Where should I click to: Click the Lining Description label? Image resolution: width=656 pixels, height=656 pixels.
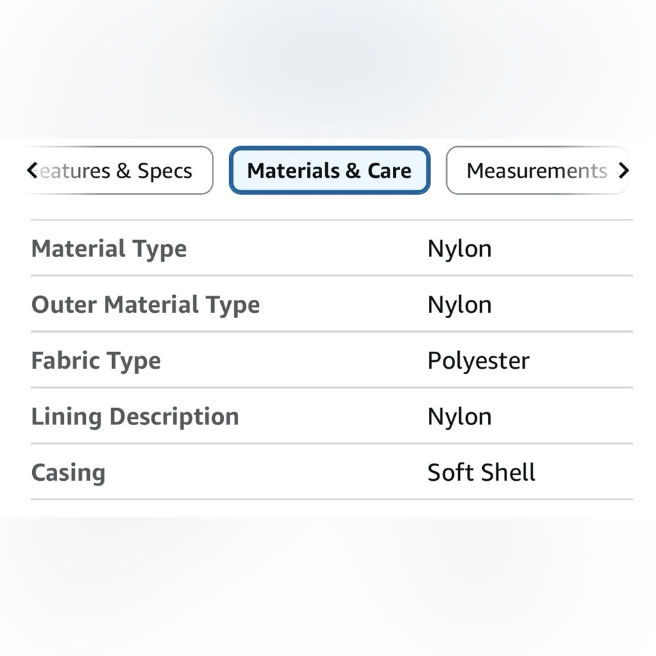click(135, 417)
